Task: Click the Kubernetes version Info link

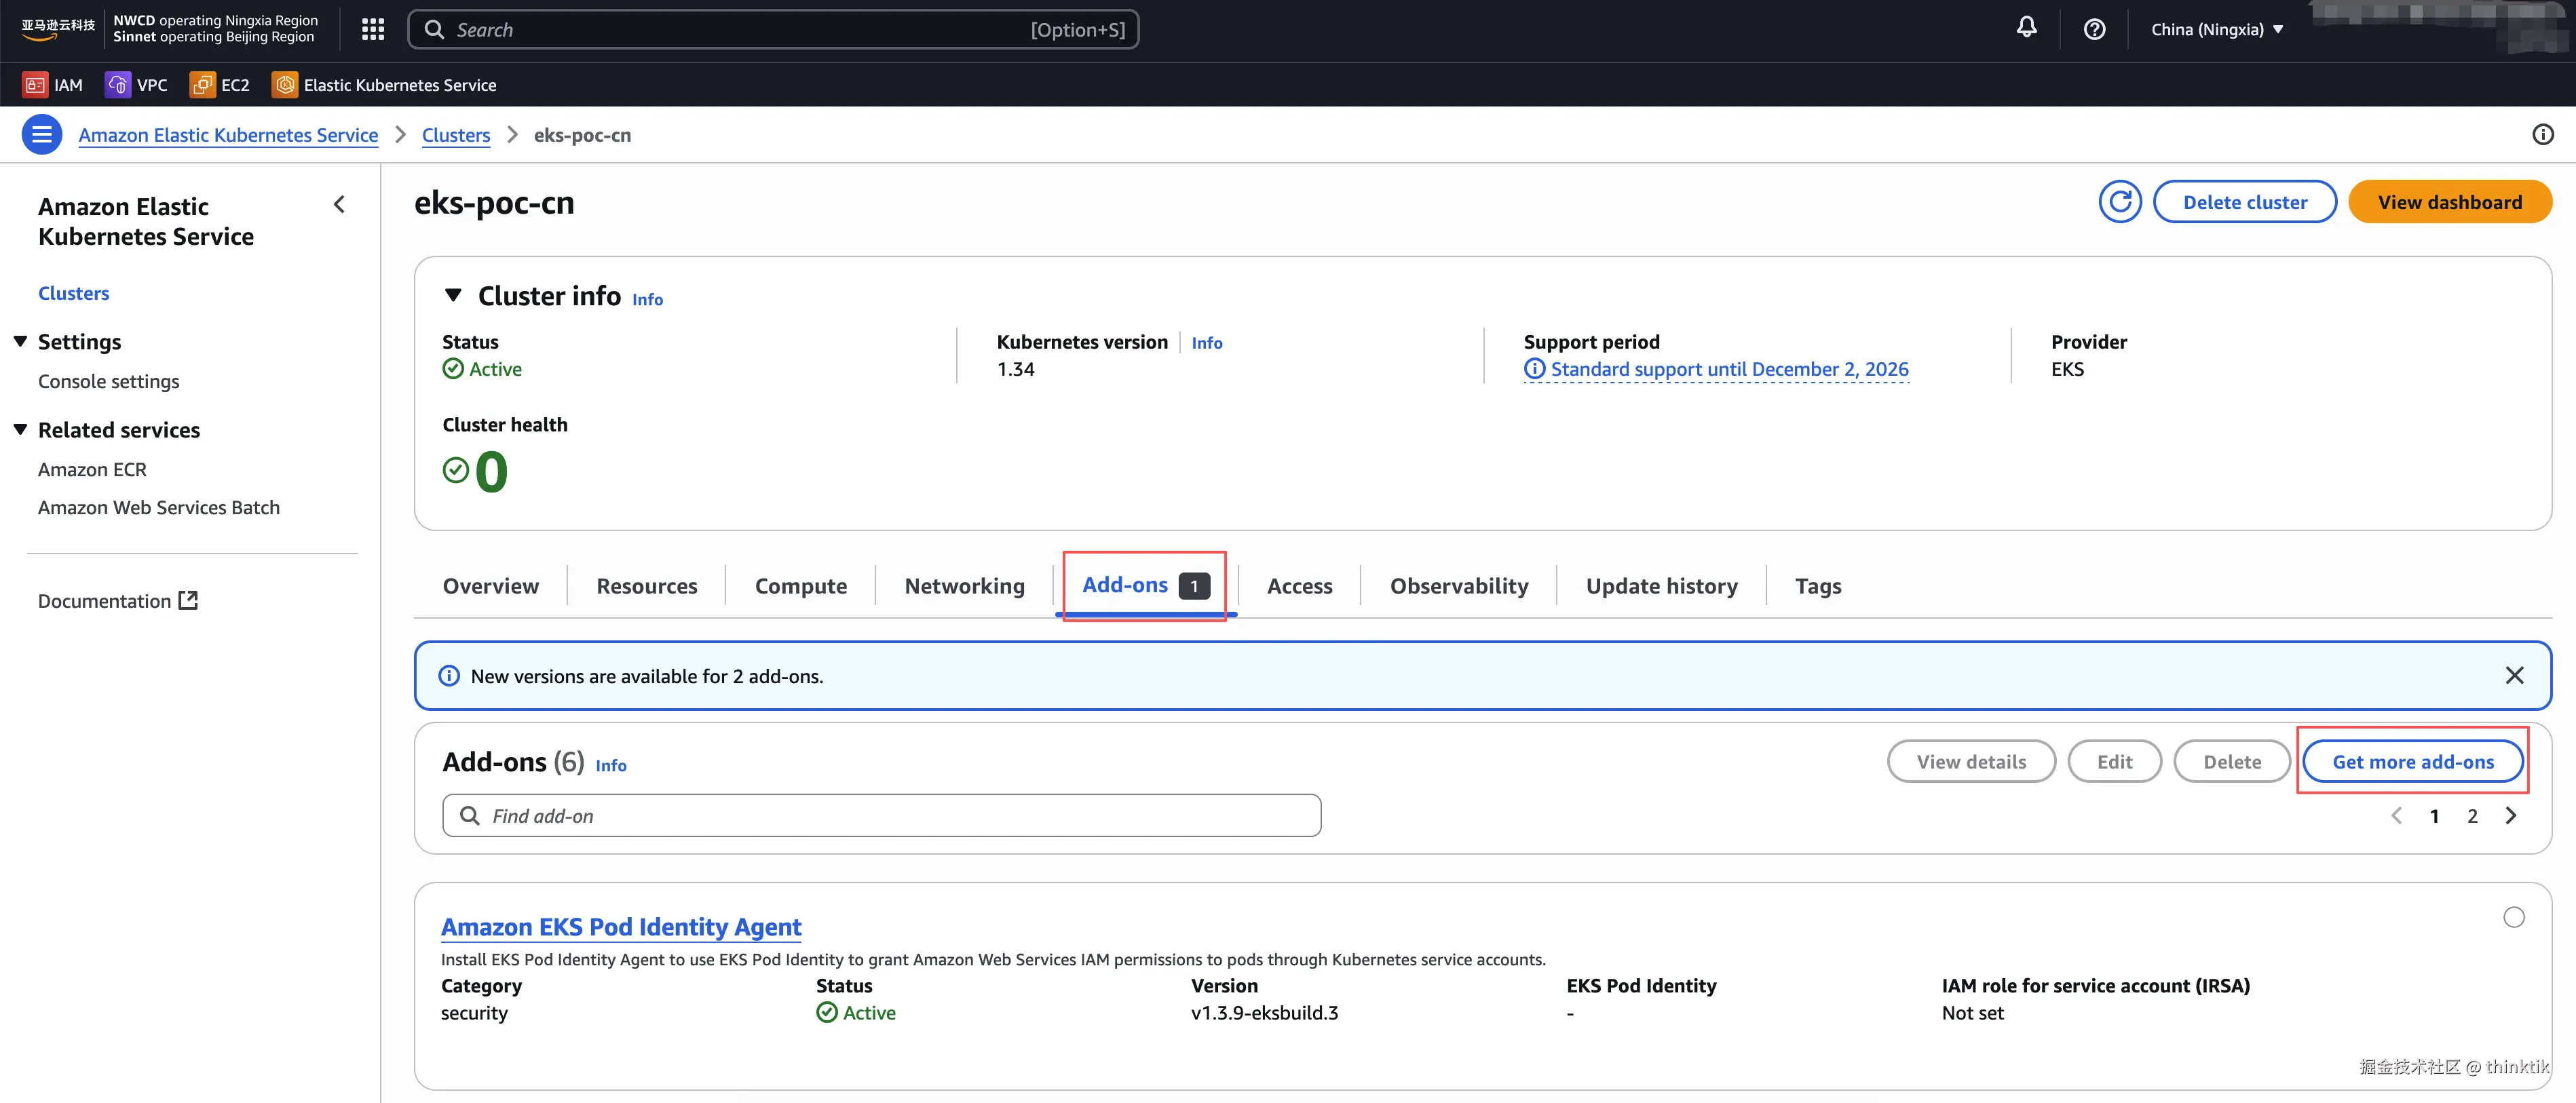Action: (x=1206, y=343)
